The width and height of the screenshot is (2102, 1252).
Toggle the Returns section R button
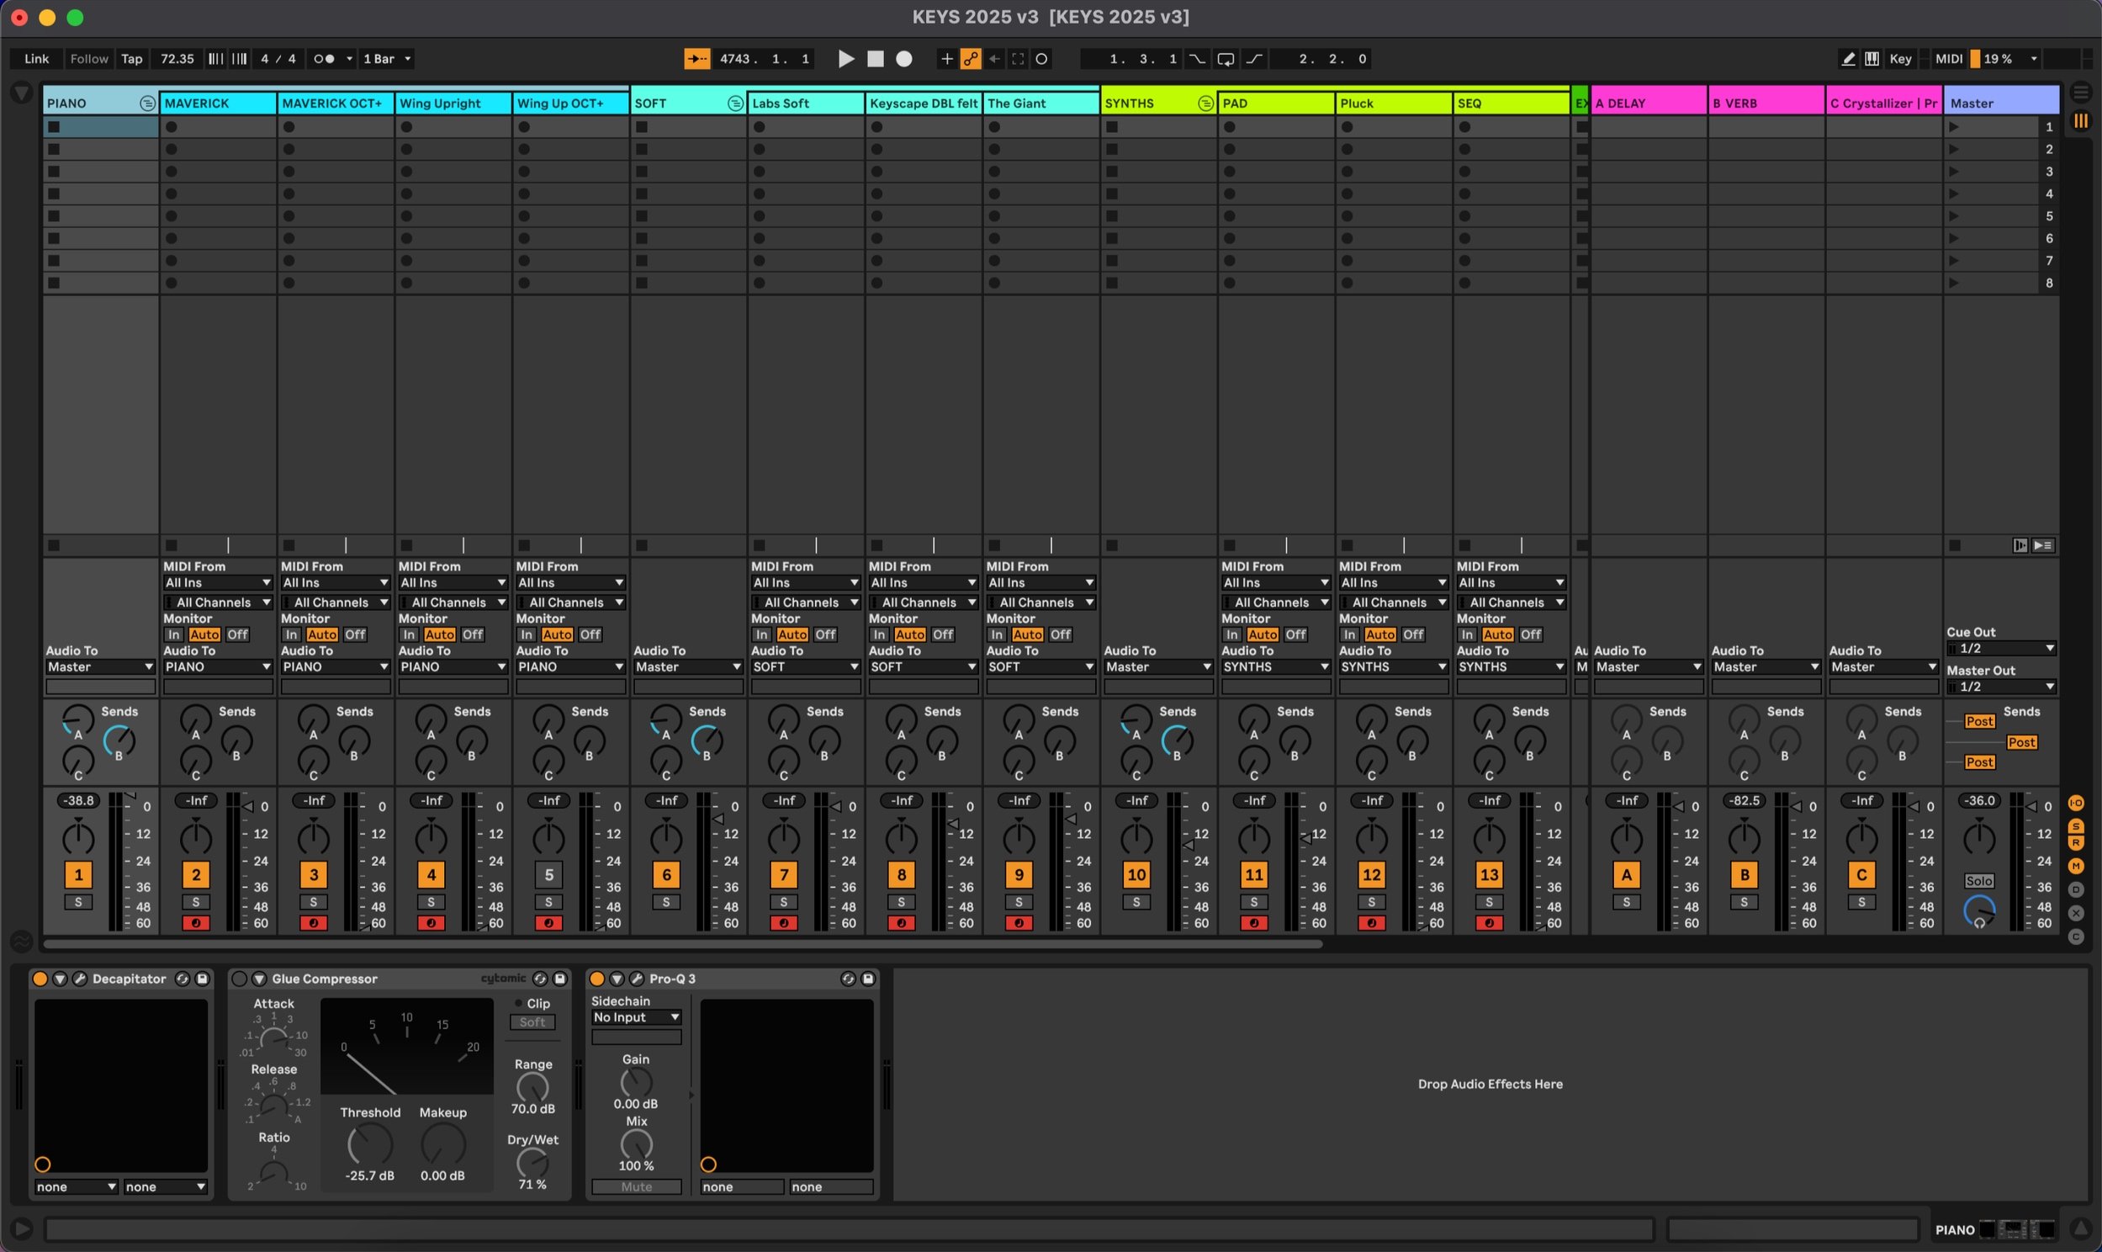2076,843
